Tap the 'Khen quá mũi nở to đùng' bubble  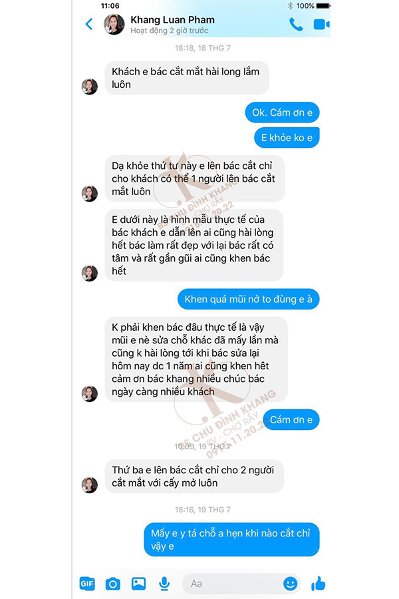point(248,299)
